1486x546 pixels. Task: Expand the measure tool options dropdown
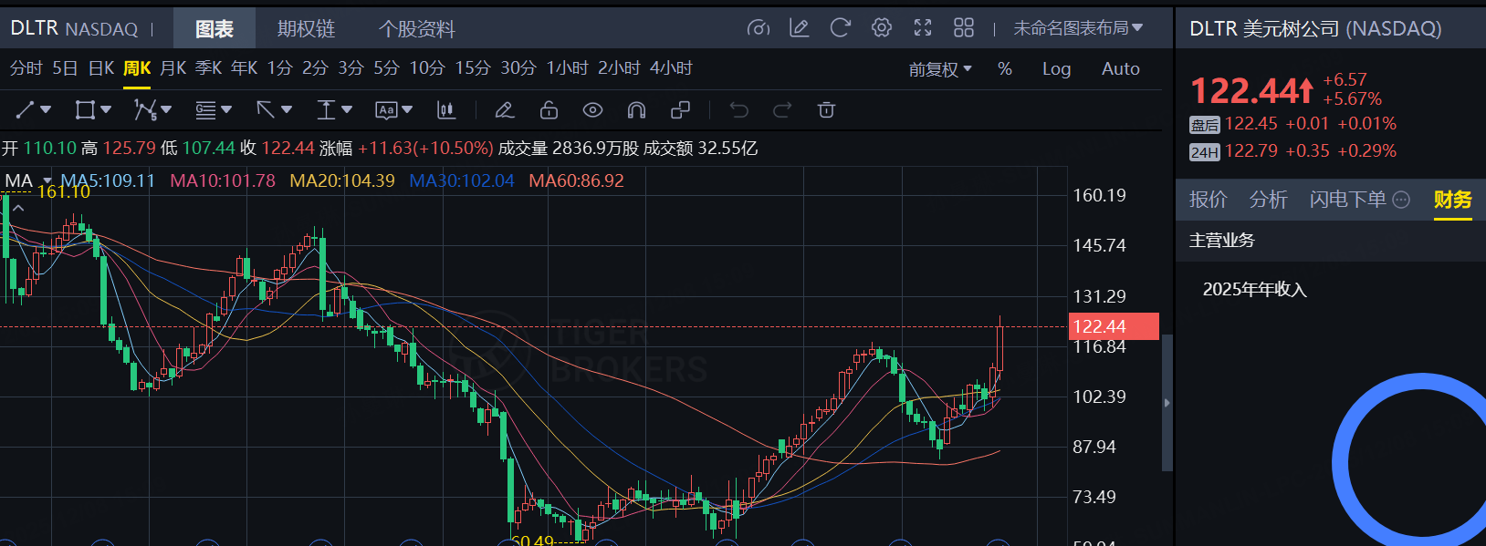(x=347, y=110)
